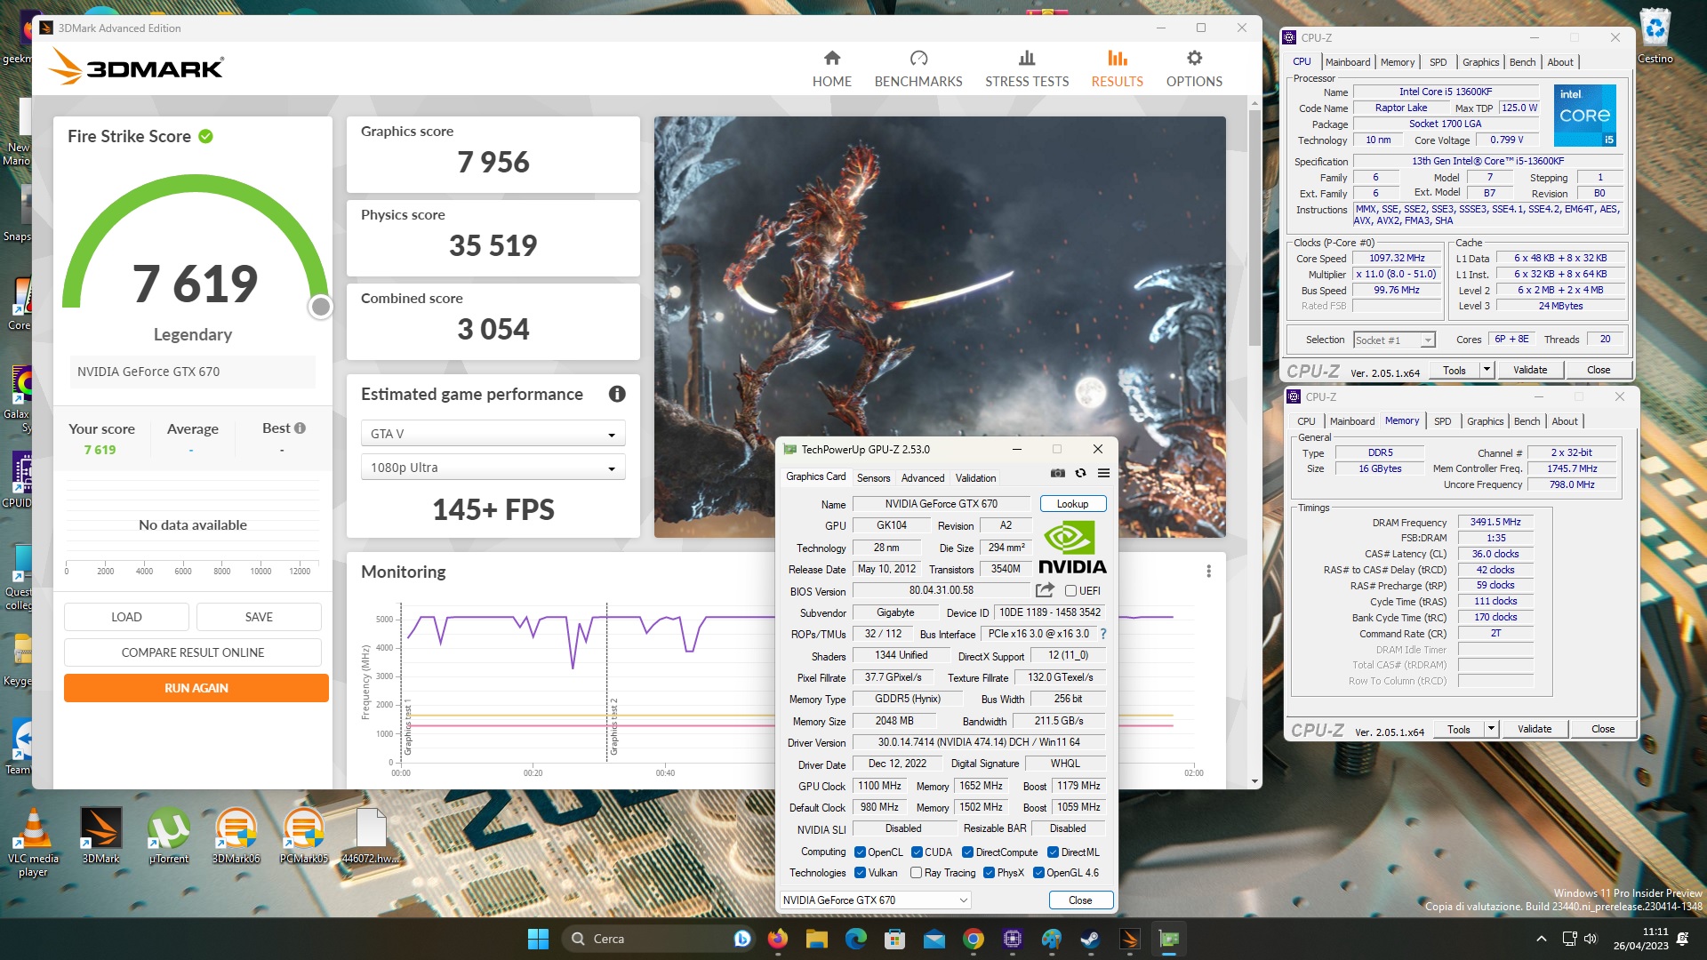Click the SAVE result button

259,617
